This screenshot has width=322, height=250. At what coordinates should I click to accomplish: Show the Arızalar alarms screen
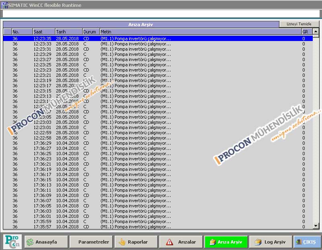point(181,242)
